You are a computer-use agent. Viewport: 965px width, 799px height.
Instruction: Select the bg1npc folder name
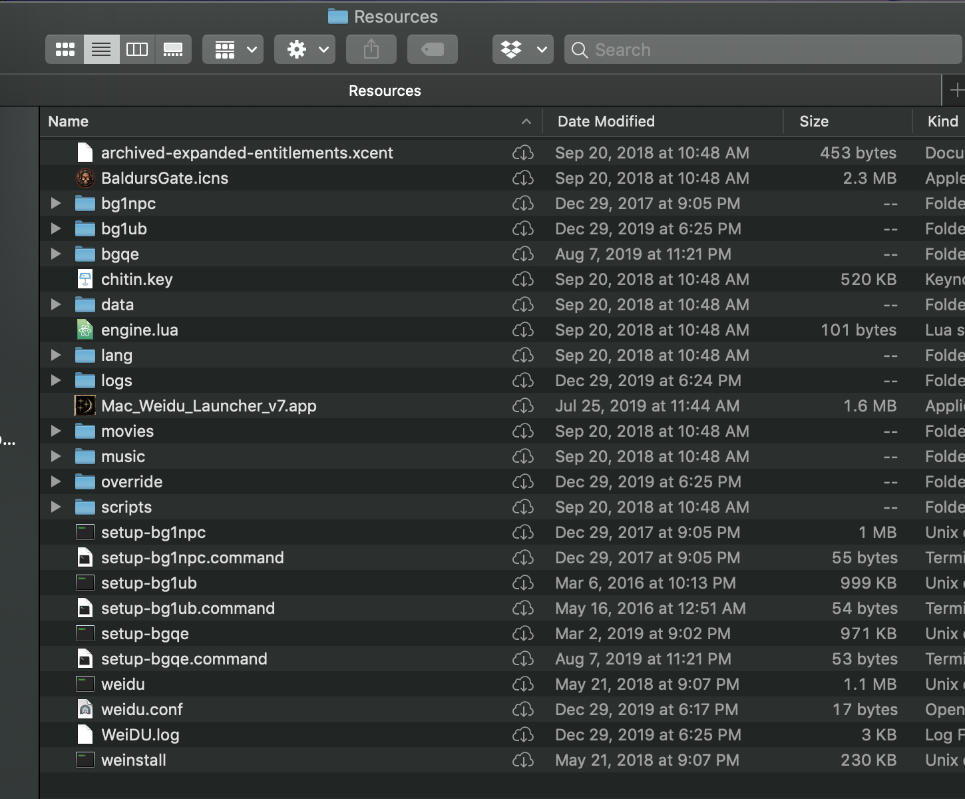[128, 204]
